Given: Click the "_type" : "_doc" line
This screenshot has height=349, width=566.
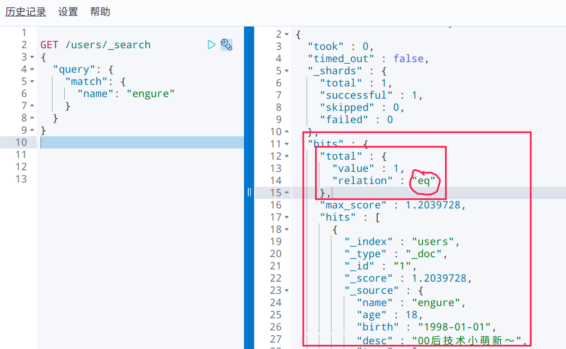Looking at the screenshot, I should pos(396,254).
